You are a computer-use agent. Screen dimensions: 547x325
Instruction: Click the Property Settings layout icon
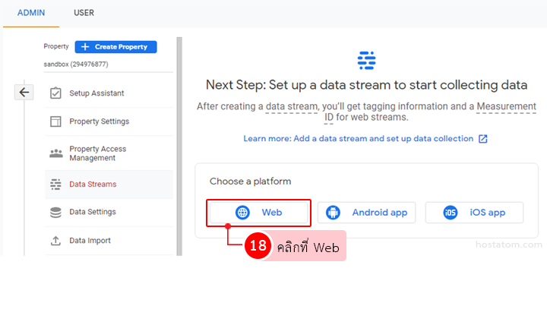tap(55, 121)
